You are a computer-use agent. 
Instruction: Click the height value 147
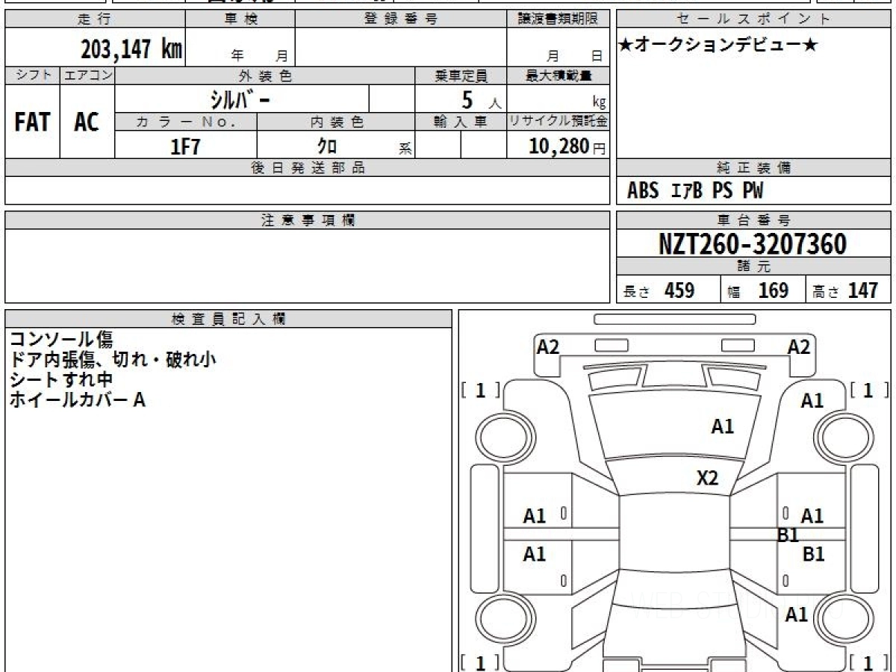(x=862, y=290)
